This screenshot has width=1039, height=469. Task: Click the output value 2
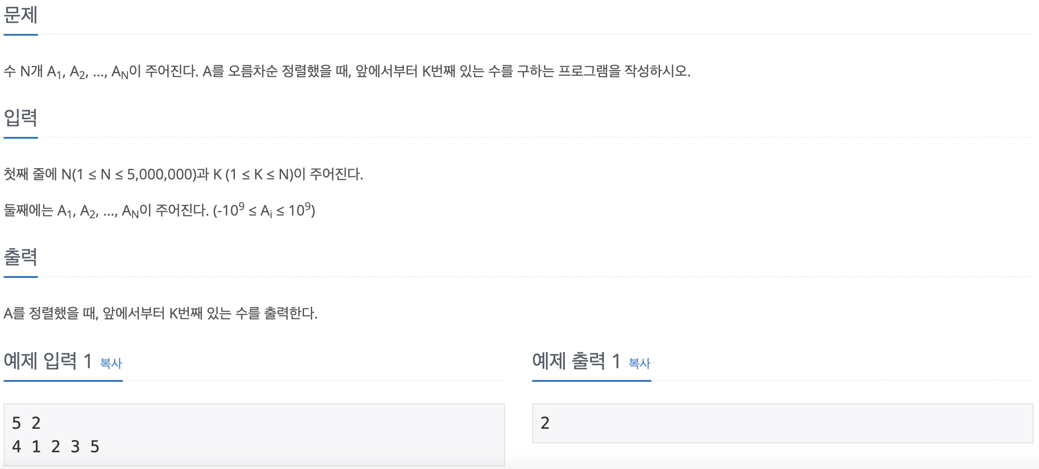pyautogui.click(x=545, y=422)
